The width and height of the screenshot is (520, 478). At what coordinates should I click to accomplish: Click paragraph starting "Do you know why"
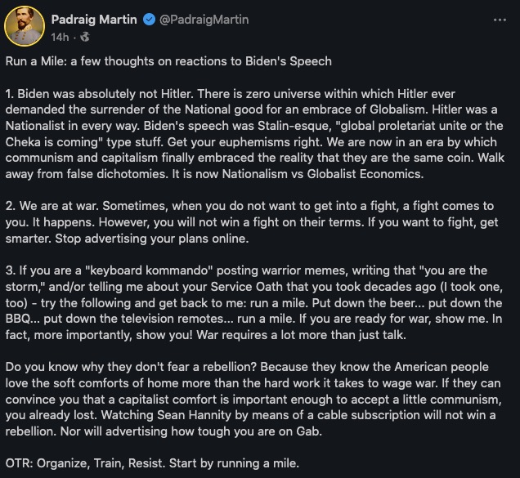tap(253, 399)
